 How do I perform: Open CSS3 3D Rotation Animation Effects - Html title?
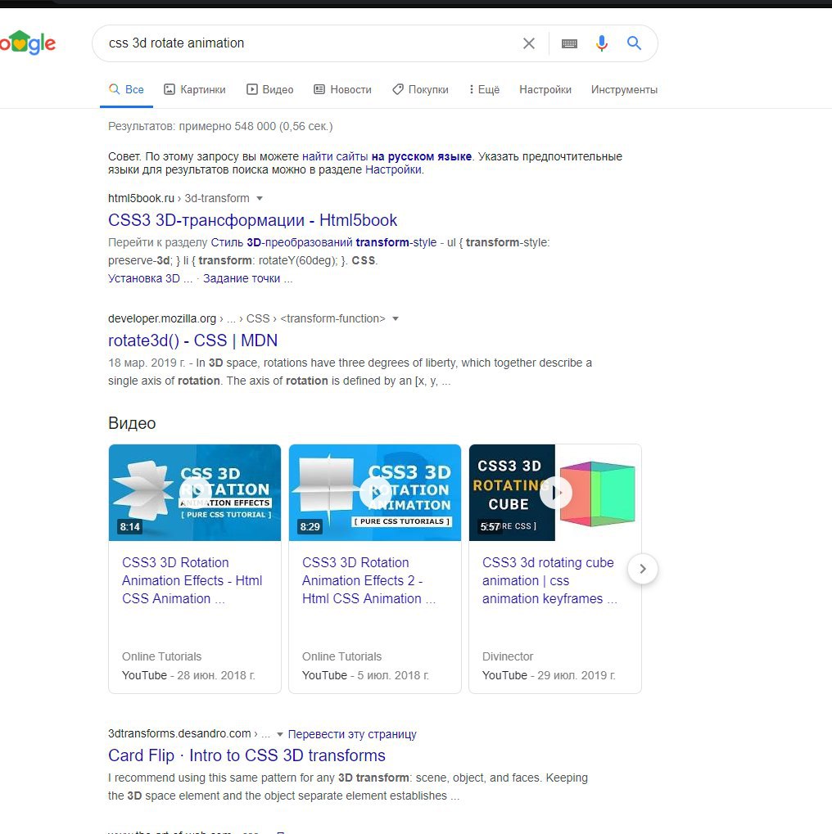(x=192, y=580)
